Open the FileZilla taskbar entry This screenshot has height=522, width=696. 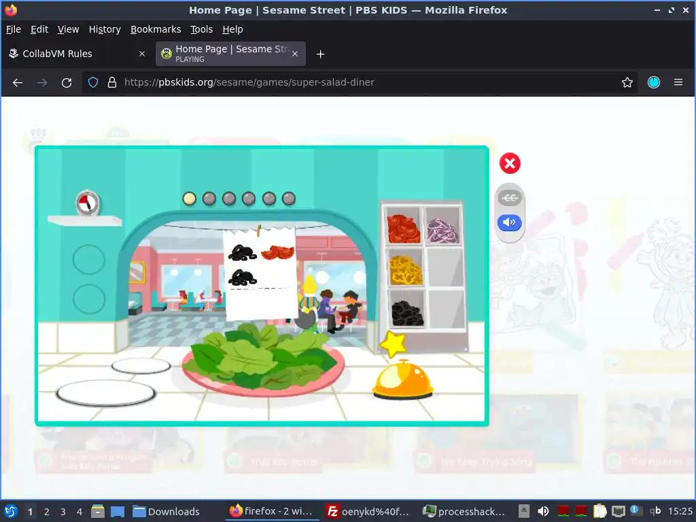368,512
